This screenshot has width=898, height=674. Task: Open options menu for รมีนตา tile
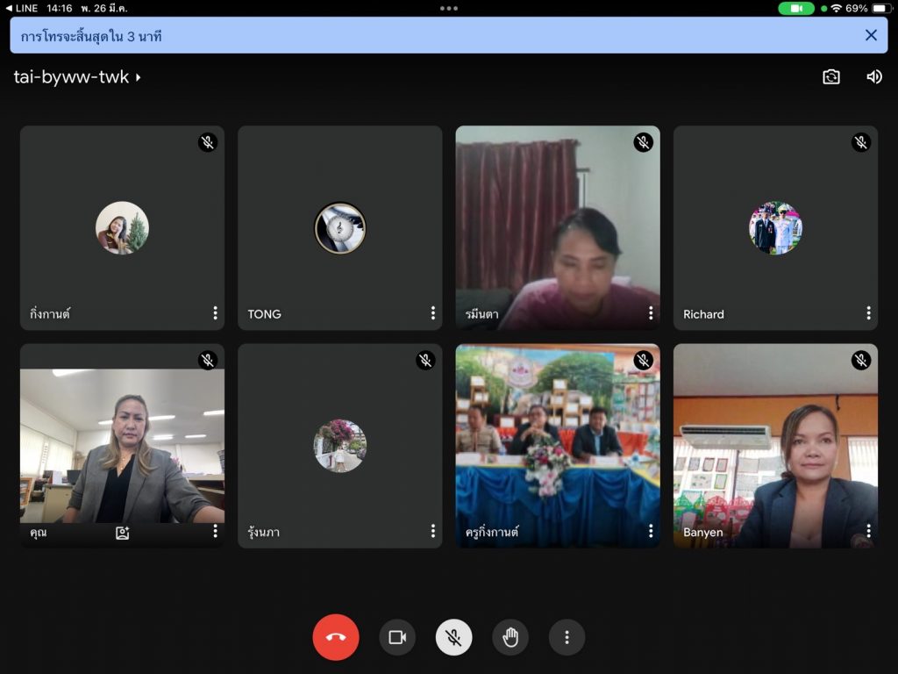click(x=651, y=313)
